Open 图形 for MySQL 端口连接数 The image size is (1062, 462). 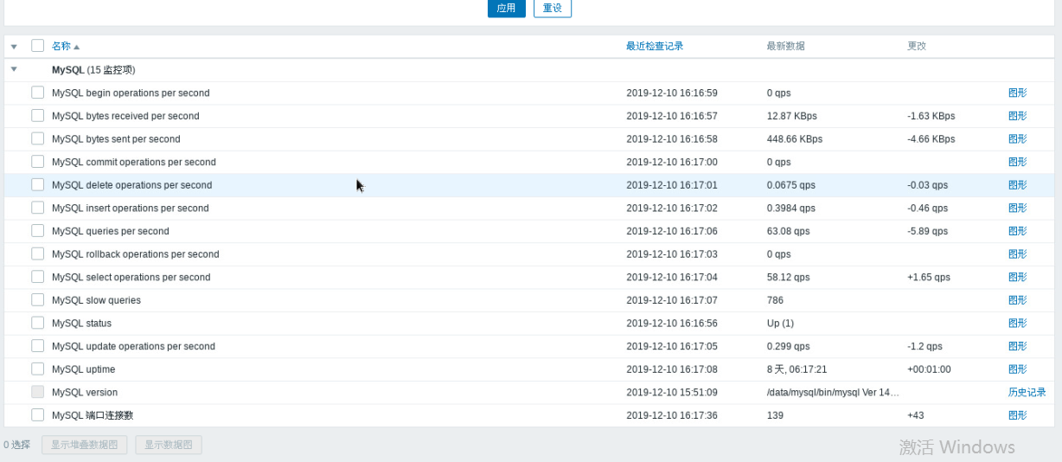[x=1017, y=415]
